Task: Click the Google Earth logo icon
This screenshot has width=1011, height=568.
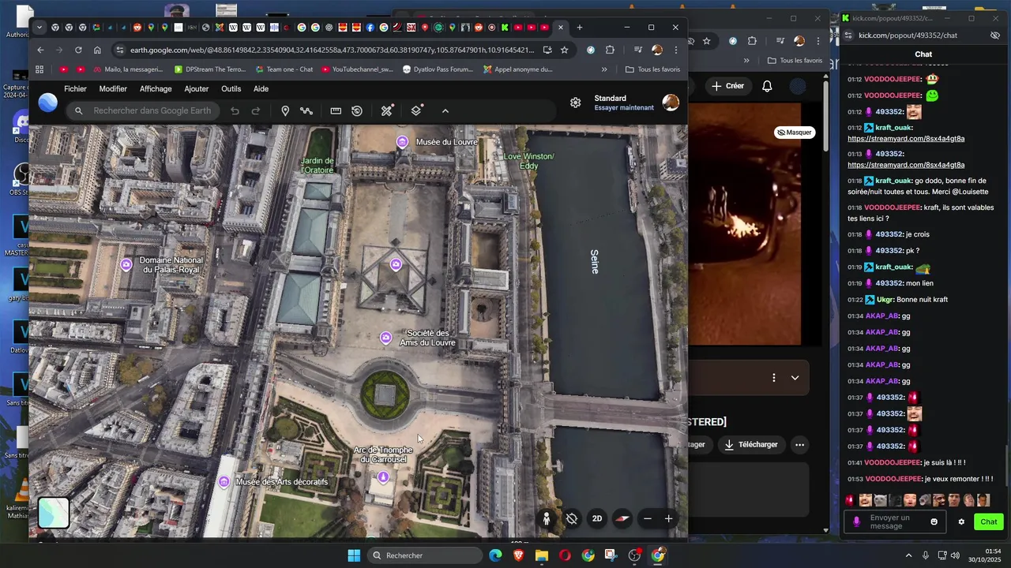Action: coord(48,103)
